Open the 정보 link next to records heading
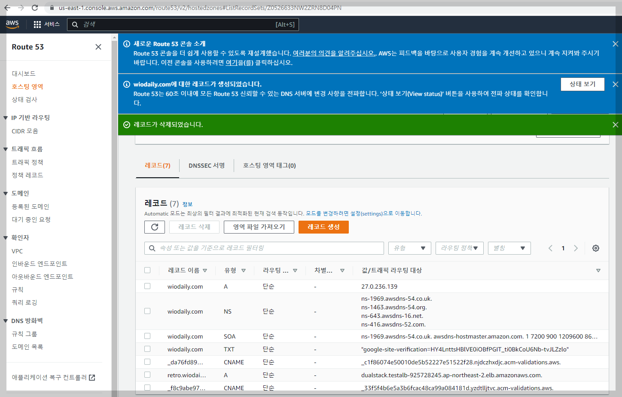Screen dimensions: 622x397 [187, 204]
